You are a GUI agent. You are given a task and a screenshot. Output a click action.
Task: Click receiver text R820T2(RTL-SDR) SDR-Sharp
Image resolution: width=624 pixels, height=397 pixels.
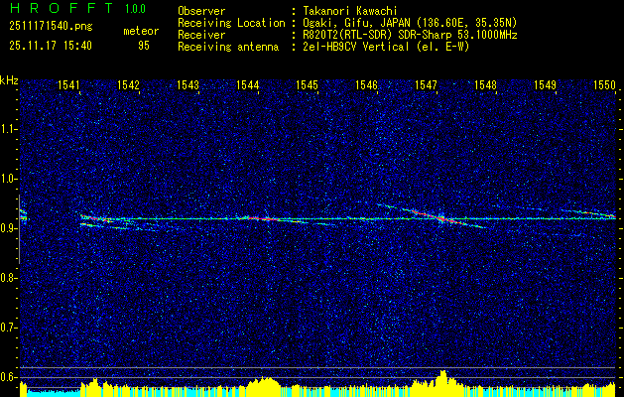pyautogui.click(x=377, y=35)
